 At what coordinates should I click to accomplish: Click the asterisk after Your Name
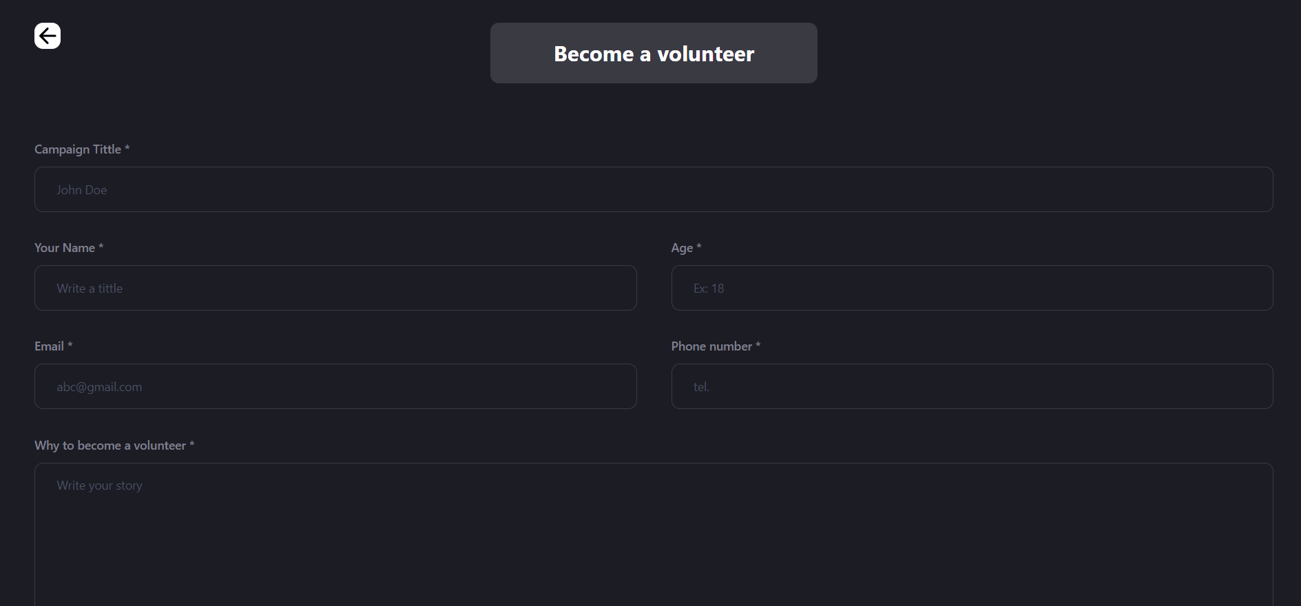point(101,247)
